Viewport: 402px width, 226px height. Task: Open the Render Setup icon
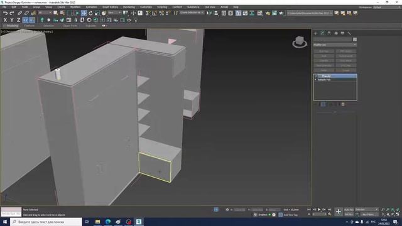tap(268, 13)
